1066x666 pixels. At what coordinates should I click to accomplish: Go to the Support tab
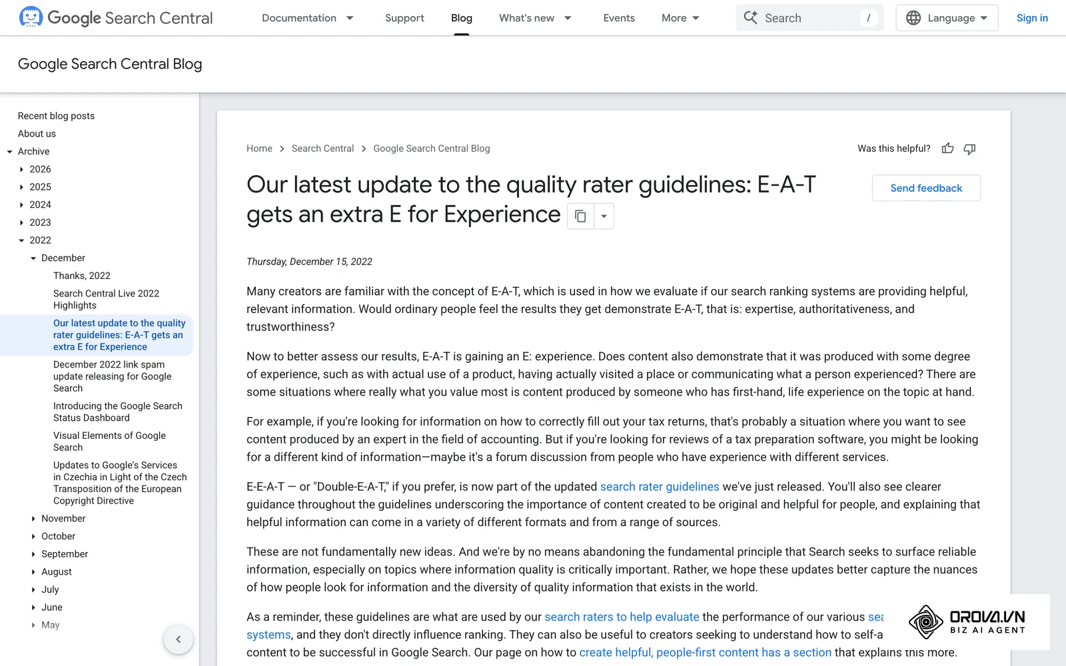[404, 18]
